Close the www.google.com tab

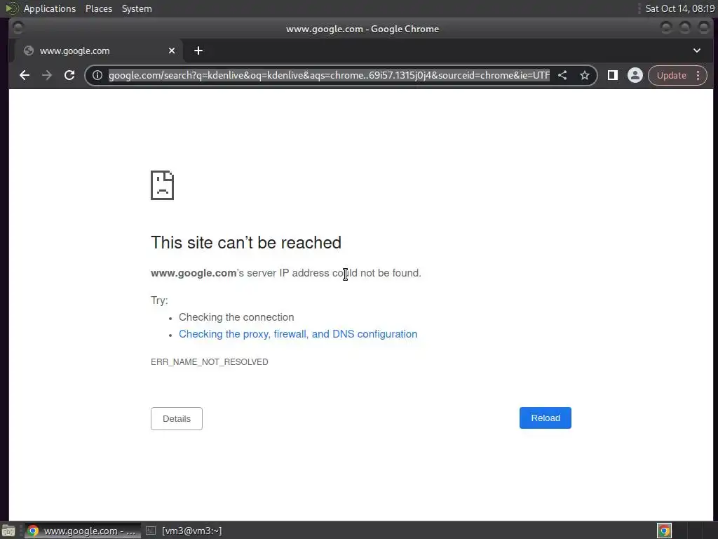pos(172,51)
